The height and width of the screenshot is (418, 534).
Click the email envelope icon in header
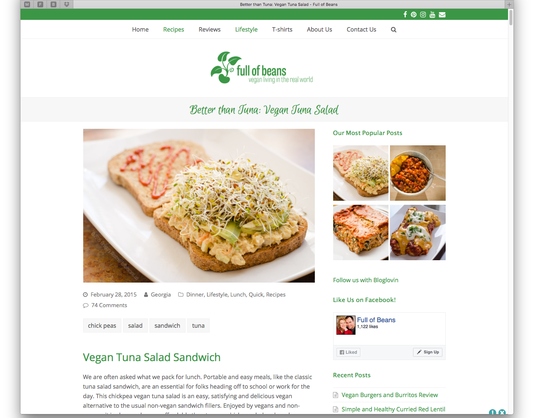[x=442, y=15]
